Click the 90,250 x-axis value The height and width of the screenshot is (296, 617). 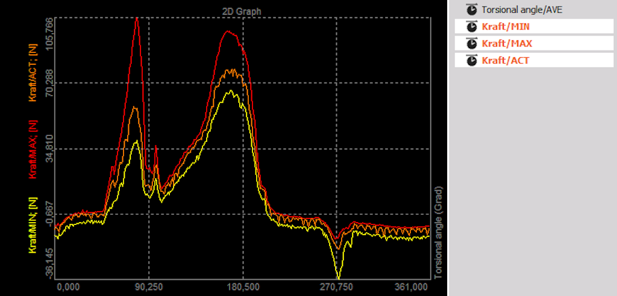tap(148, 286)
